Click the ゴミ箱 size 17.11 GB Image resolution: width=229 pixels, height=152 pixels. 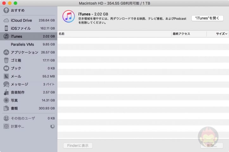tap(49, 60)
